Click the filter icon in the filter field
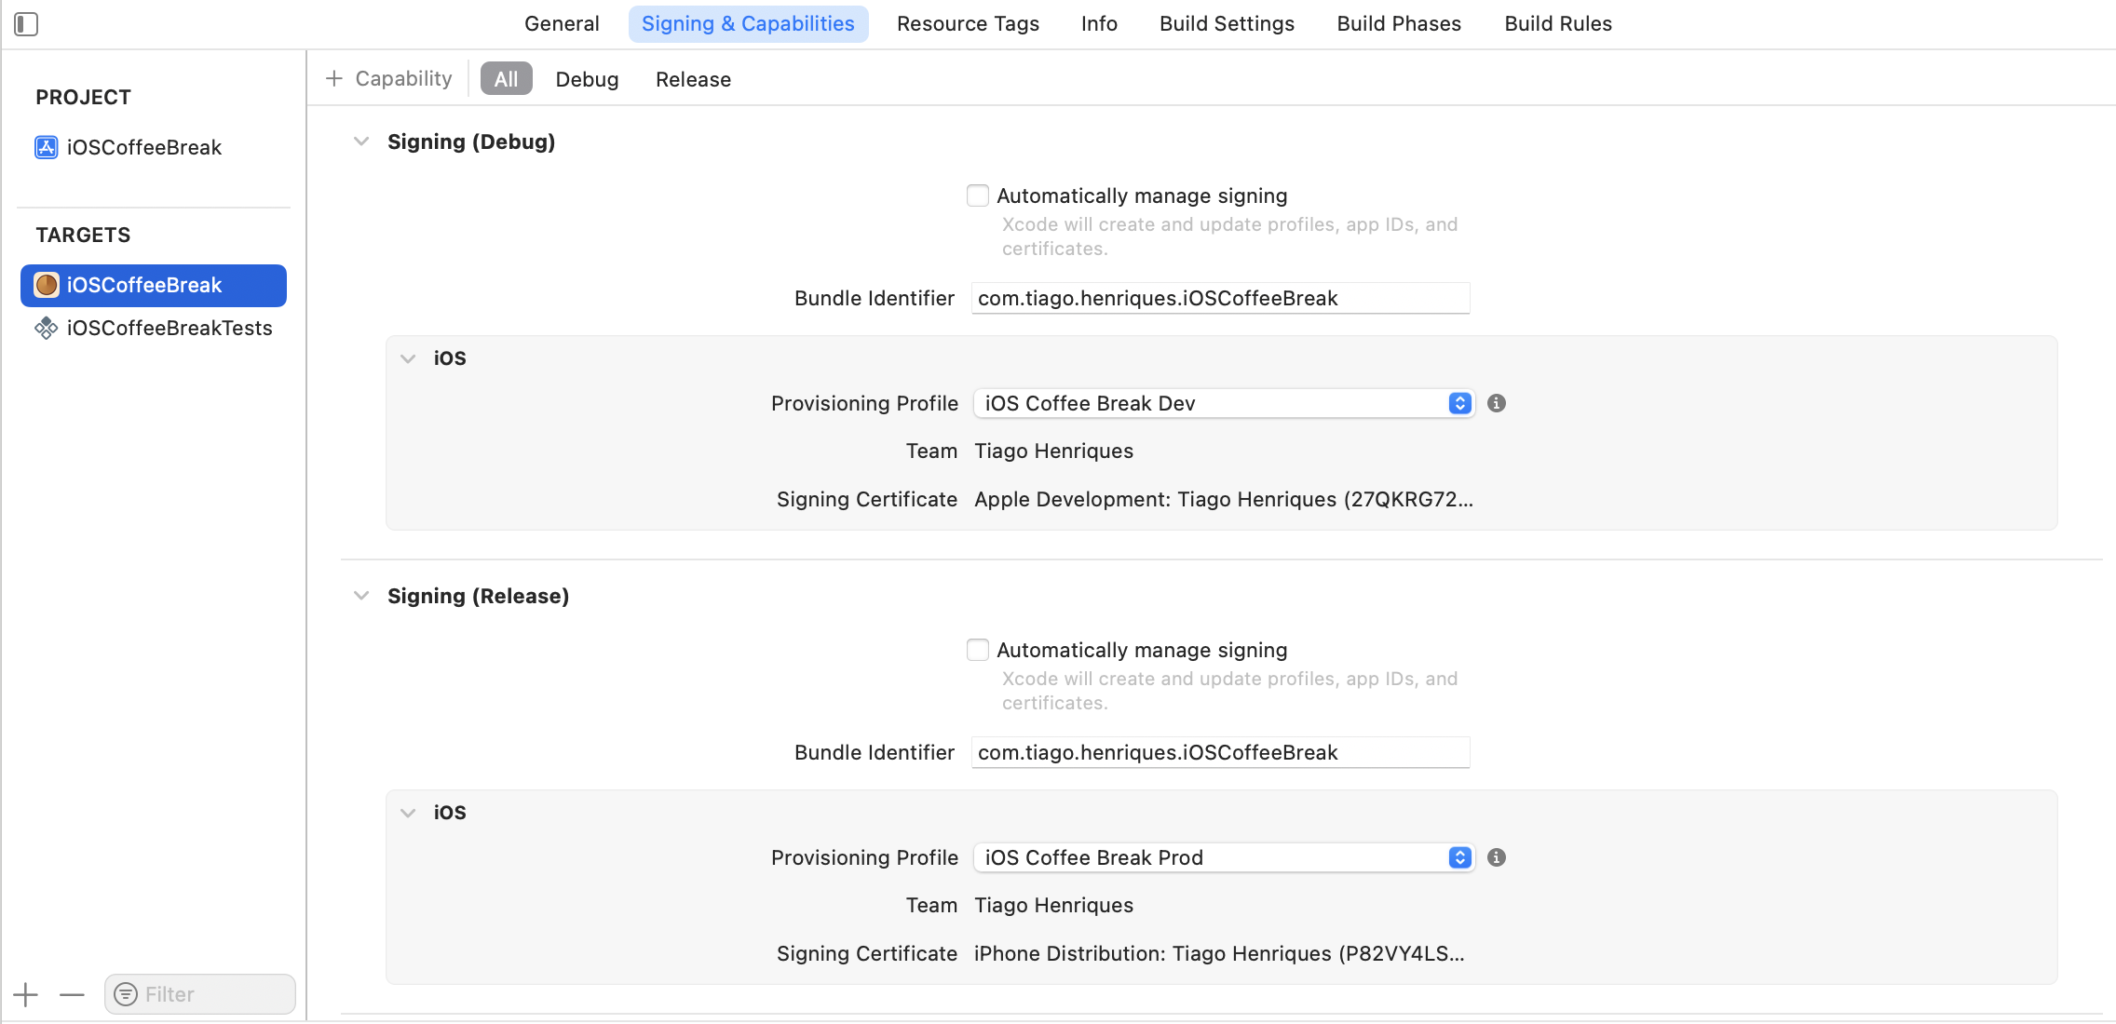Viewport: 2116px width, 1024px height. (x=126, y=994)
